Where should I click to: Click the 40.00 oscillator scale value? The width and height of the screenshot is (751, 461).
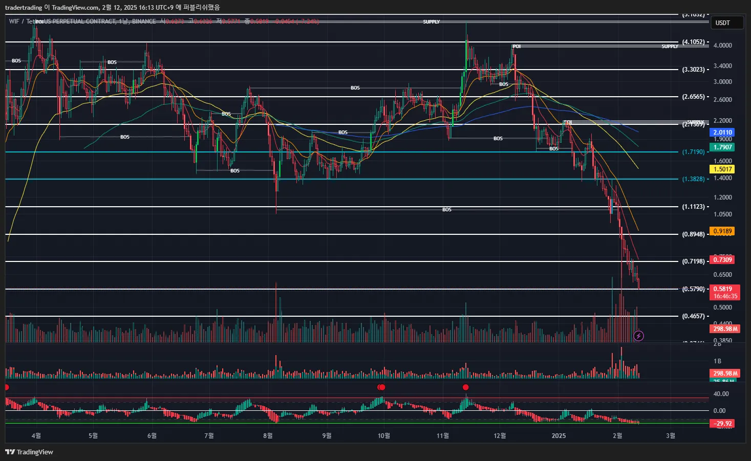click(x=721, y=393)
